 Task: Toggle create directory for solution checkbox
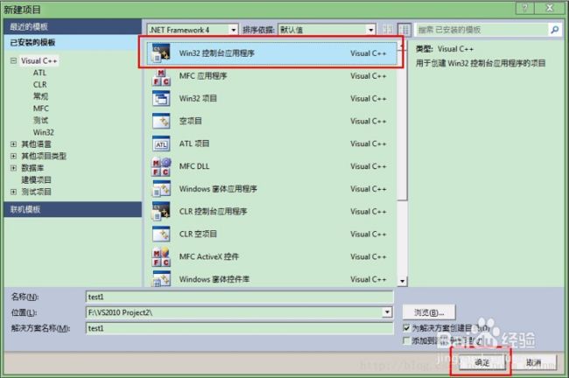[x=406, y=328]
